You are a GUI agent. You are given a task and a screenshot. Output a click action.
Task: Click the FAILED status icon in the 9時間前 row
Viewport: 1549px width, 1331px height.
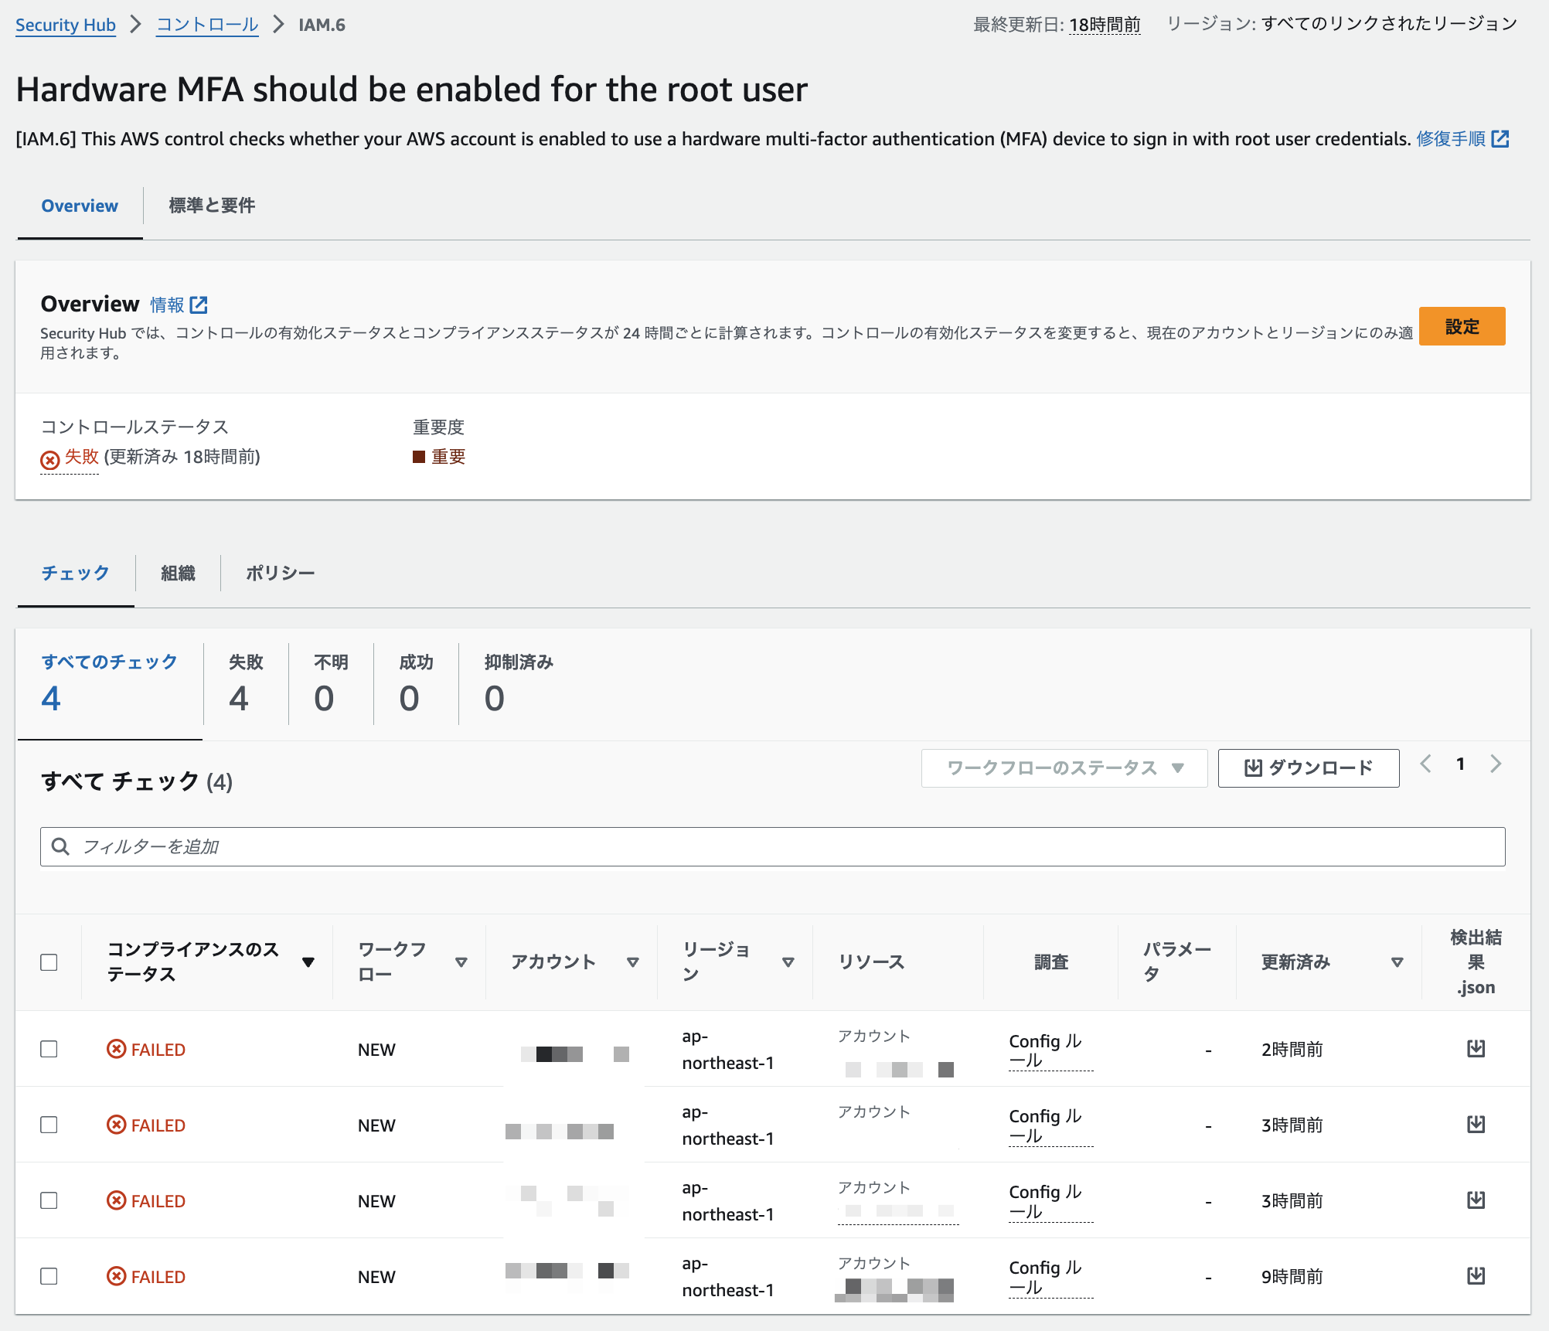116,1276
